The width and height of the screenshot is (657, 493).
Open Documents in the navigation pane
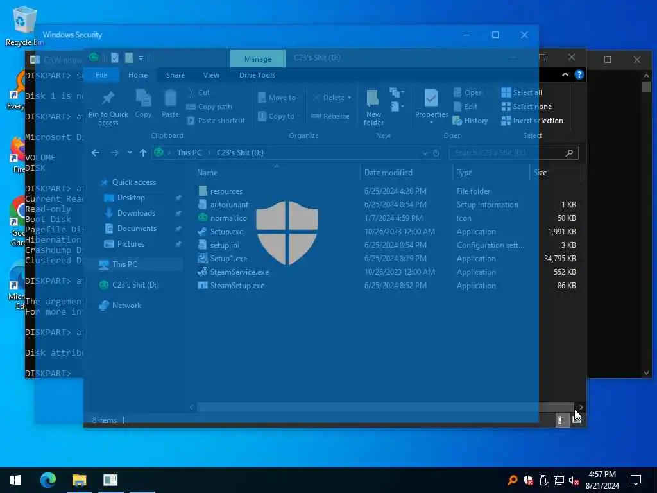[137, 229]
